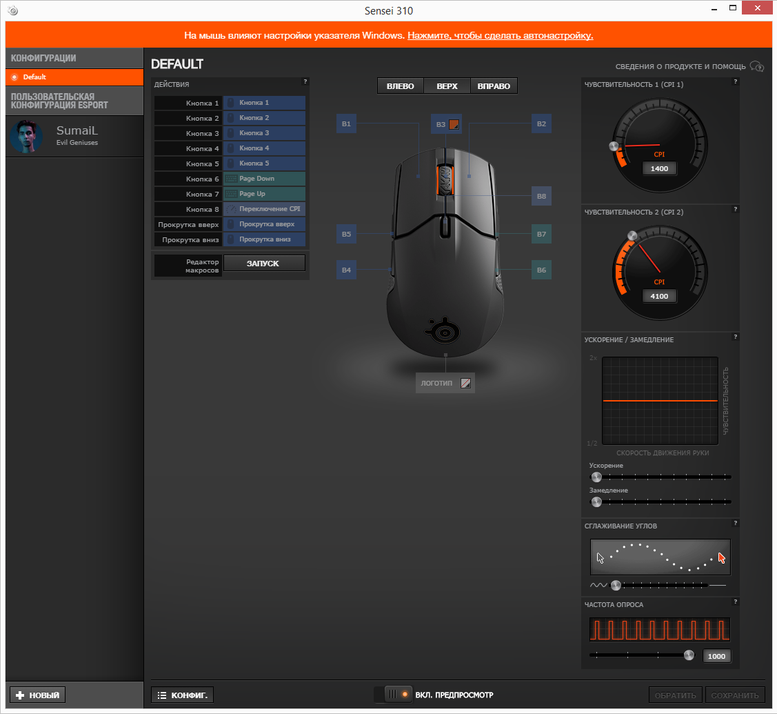Select the B4 side button marker
777x714 pixels.
346,270
